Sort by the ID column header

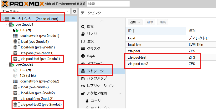(156, 31)
